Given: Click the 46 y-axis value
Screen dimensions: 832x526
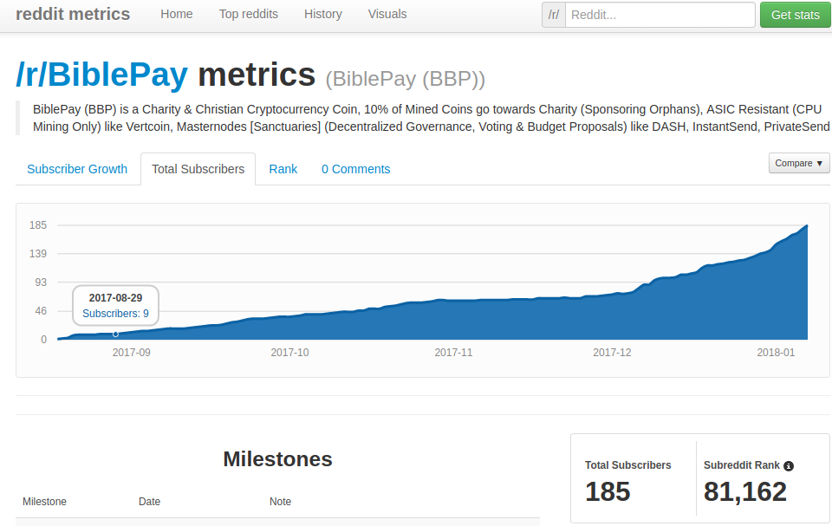Looking at the screenshot, I should point(41,311).
